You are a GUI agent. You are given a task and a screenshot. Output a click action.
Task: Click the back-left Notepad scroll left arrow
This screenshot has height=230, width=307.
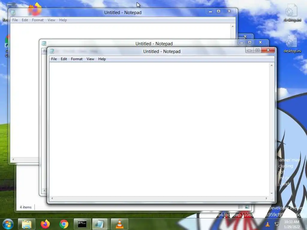[13, 159]
